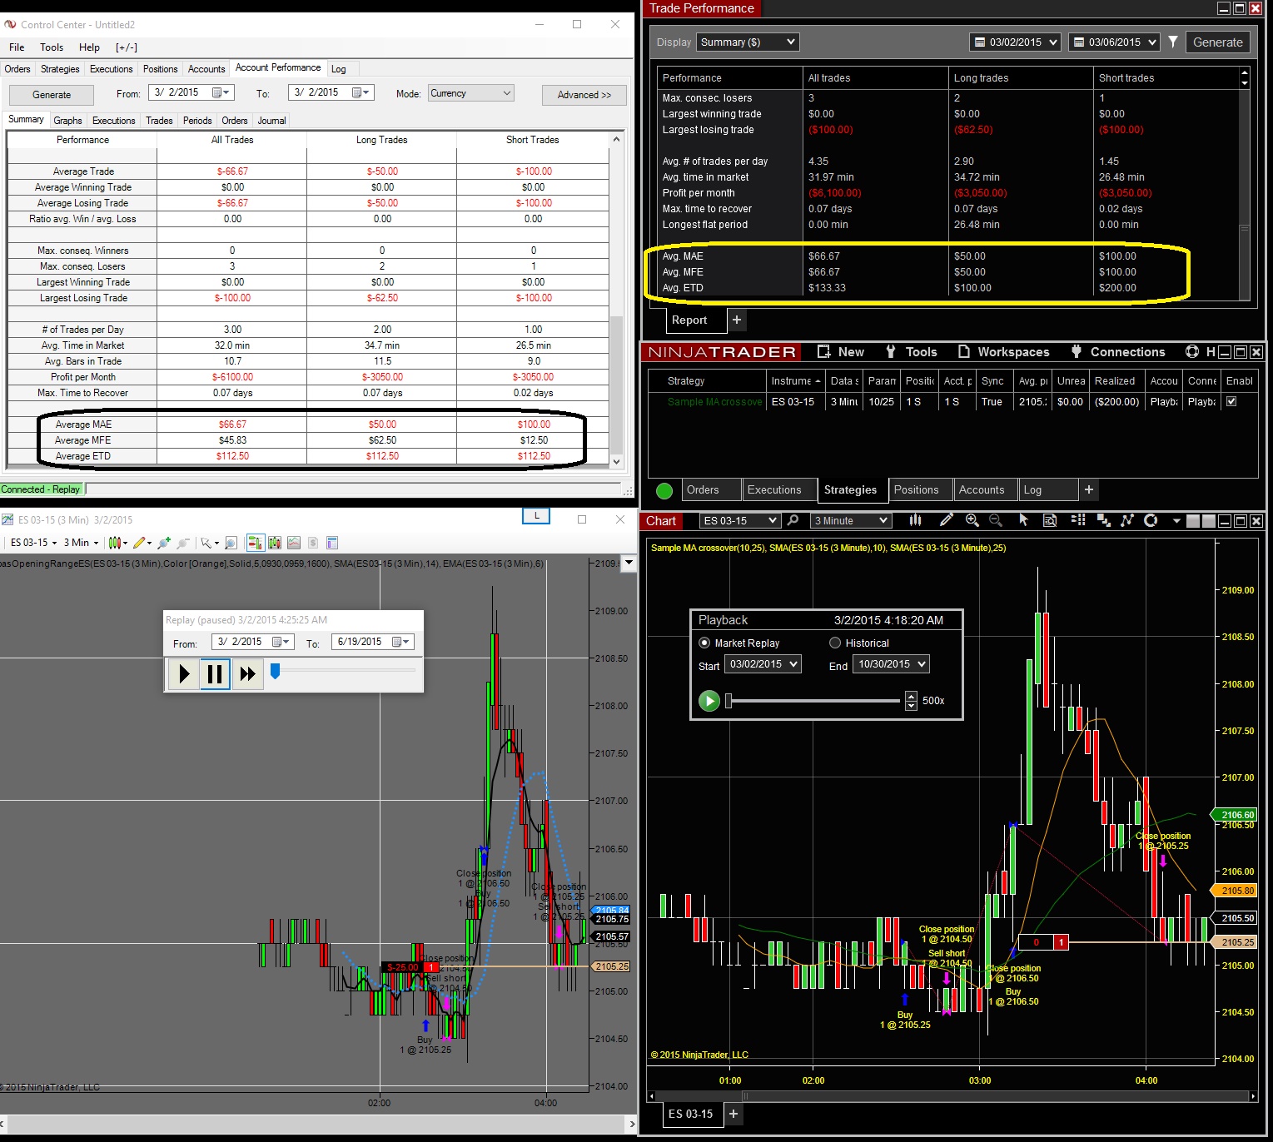Open the 3 Min interval dropdown in light chart
This screenshot has width=1273, height=1142.
coord(81,543)
